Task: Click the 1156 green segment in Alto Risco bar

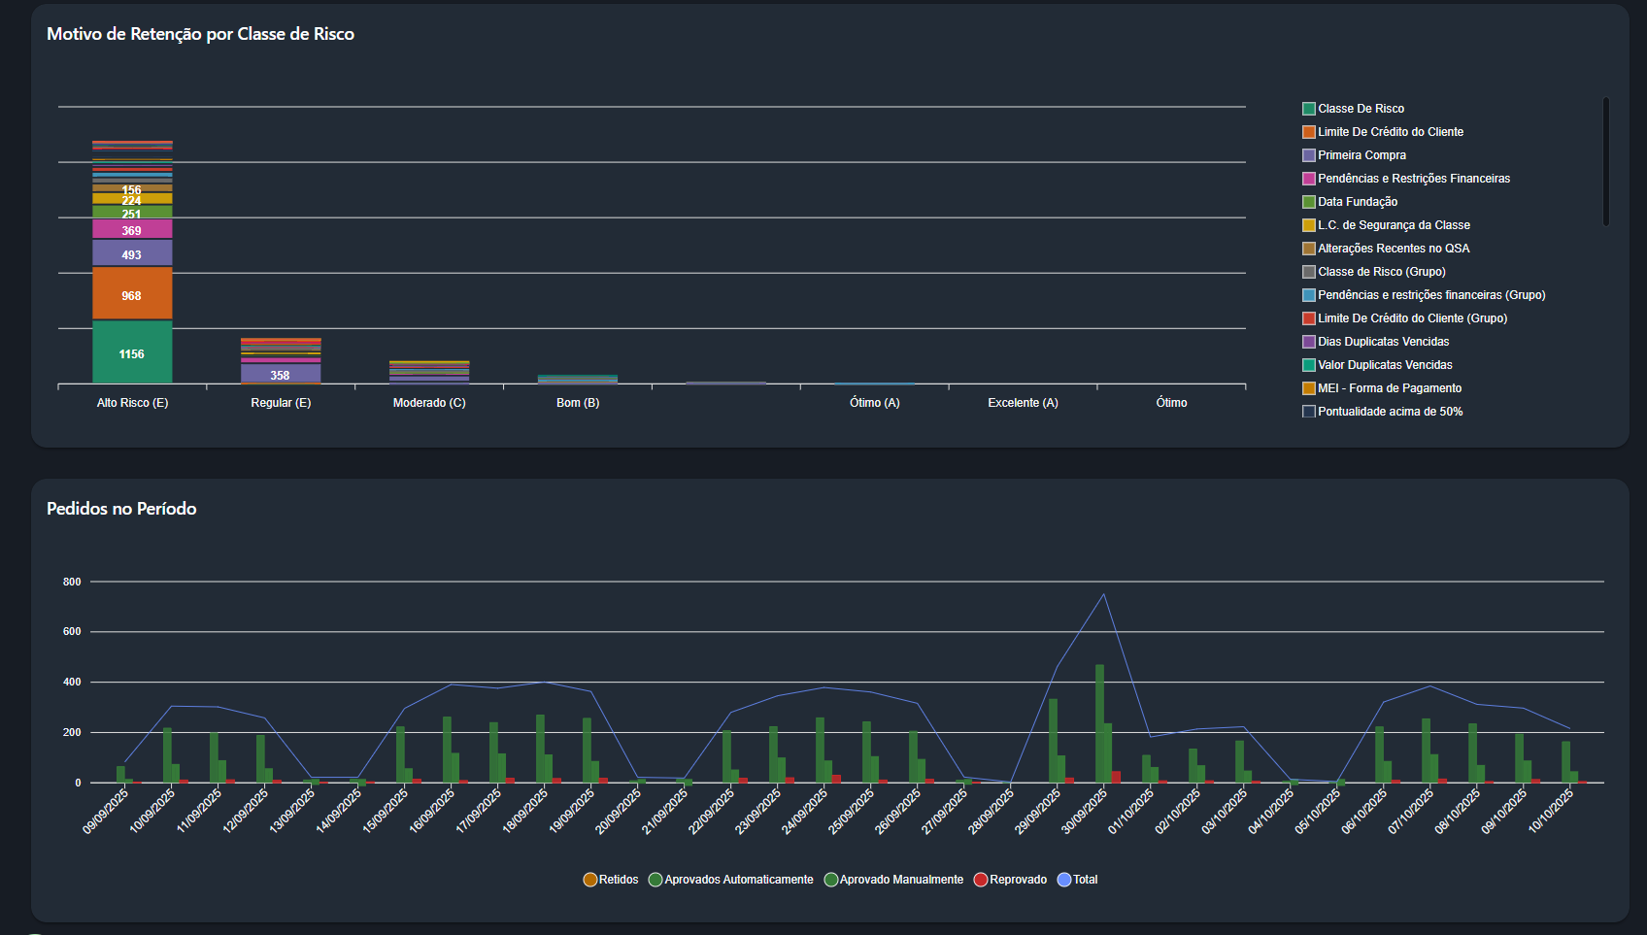Action: 132,353
